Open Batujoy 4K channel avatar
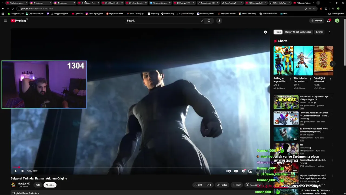 tap(13, 185)
